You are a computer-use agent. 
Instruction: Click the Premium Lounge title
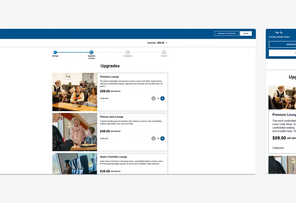110,77
